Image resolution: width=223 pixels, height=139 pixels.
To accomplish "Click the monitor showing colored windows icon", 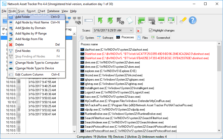I will (x=171, y=20).
